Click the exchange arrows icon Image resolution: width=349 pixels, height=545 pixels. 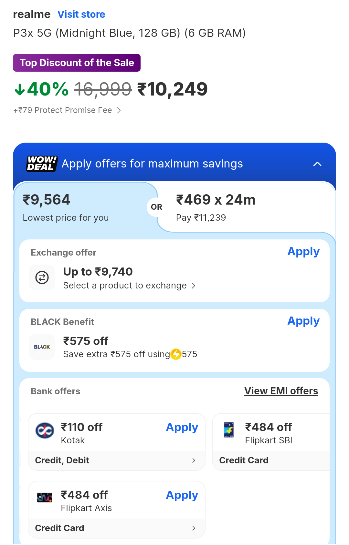point(42,278)
